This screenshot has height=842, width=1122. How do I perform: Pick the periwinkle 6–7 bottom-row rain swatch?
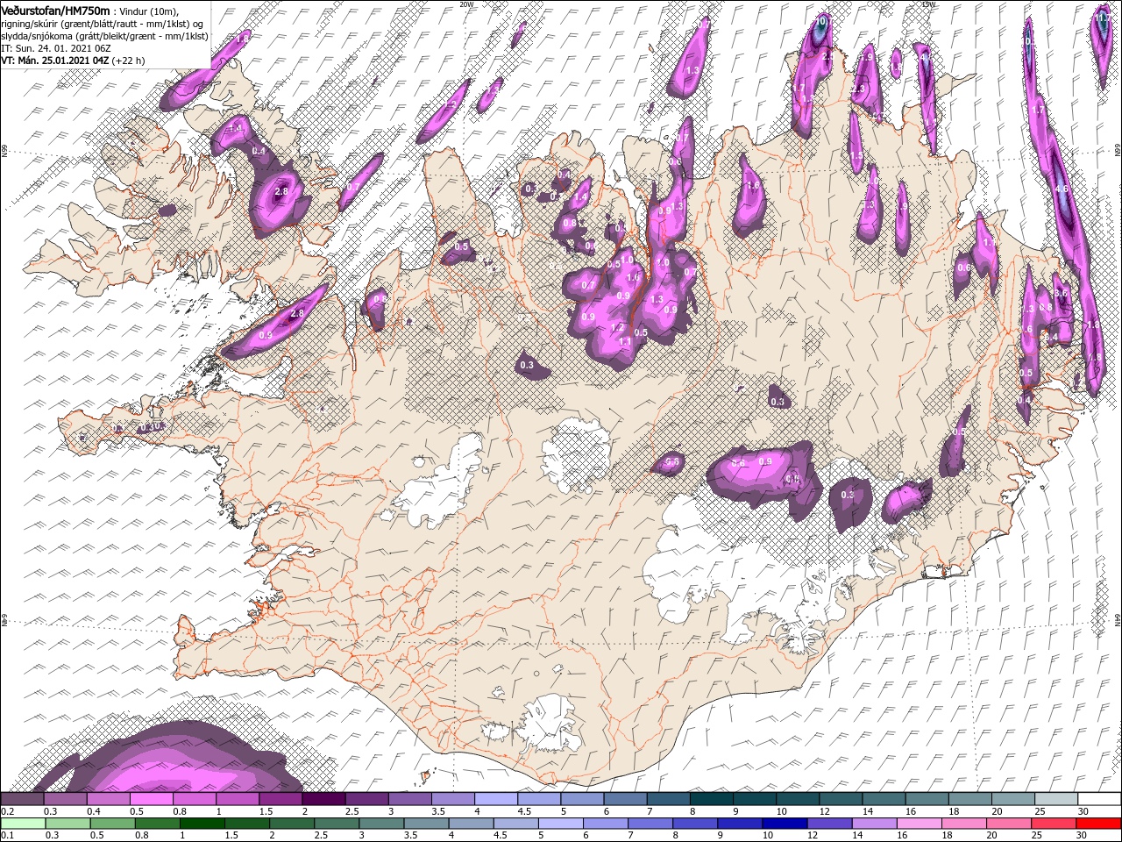coord(605,824)
